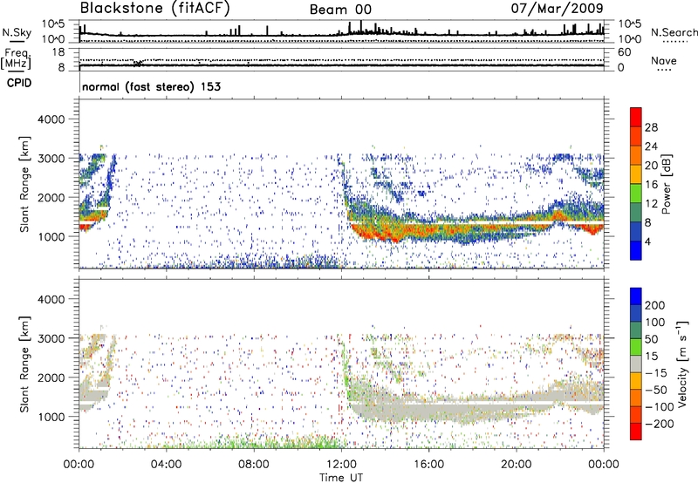
Task: Click the '-15' label on Velocity colorbar
Action: coord(656,373)
